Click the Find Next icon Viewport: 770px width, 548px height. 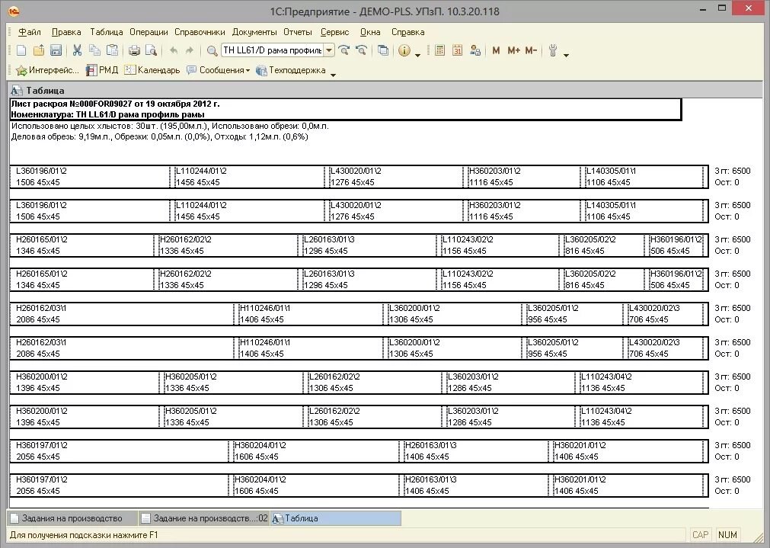(x=343, y=50)
